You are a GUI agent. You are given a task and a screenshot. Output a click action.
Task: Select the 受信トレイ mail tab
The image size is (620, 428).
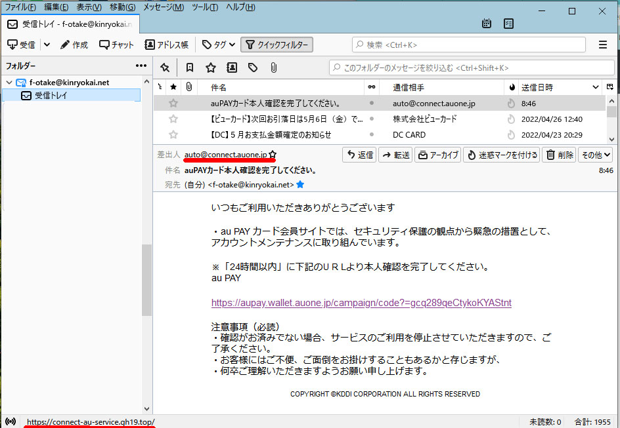[70, 24]
